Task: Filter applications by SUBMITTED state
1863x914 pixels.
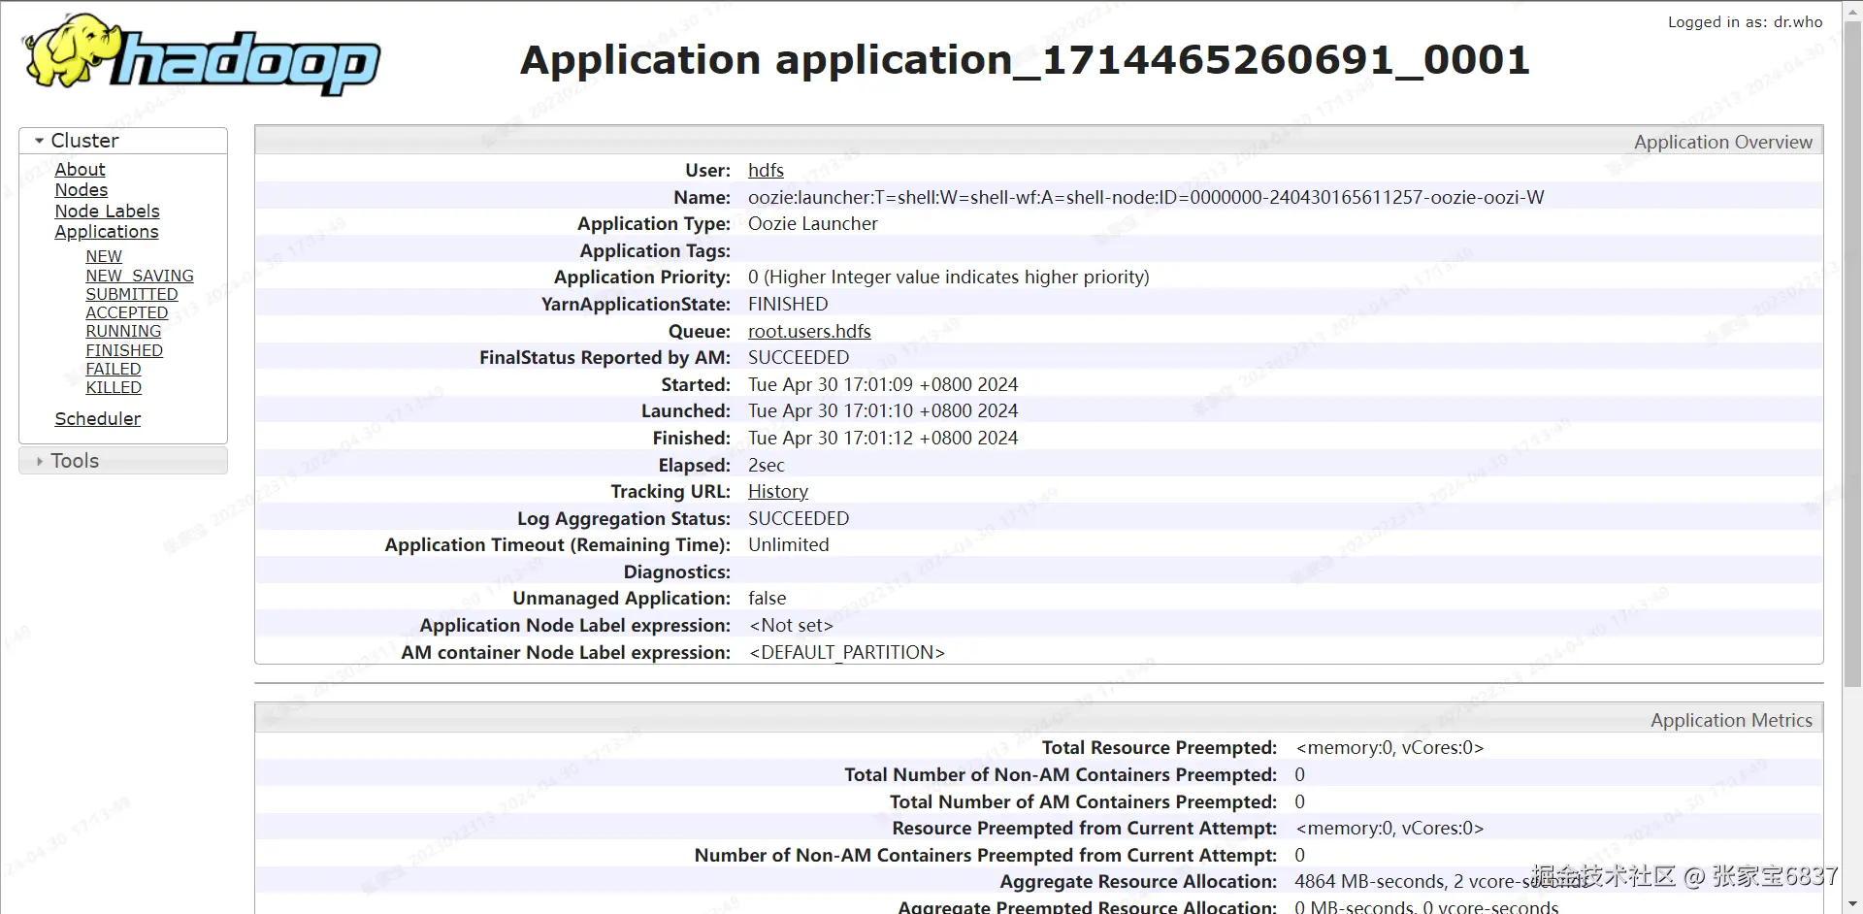Action: tap(132, 294)
